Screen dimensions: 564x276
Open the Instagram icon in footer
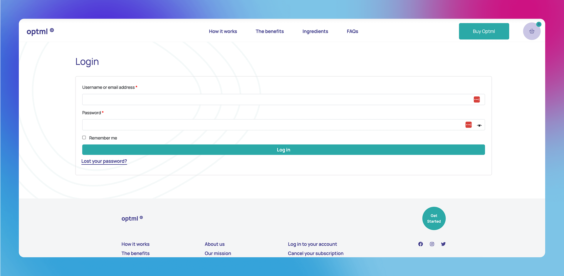coord(432,244)
